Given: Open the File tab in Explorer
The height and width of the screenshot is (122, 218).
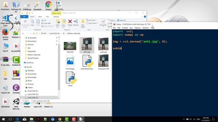Looking at the screenshot, I should (24, 17).
